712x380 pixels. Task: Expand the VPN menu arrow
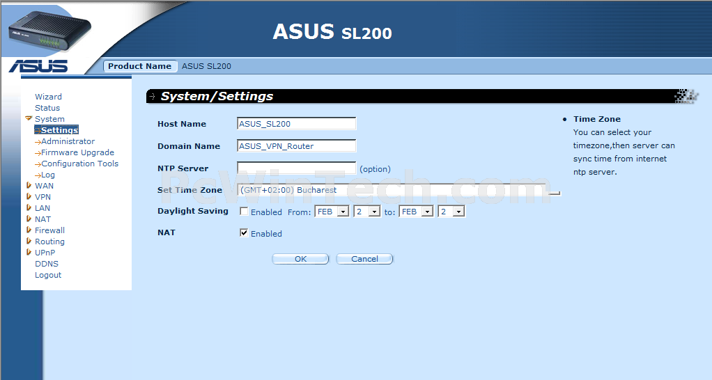[x=29, y=196]
